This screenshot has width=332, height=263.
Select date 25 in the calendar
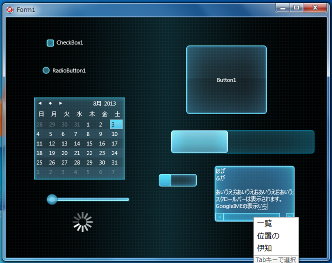click(39, 162)
